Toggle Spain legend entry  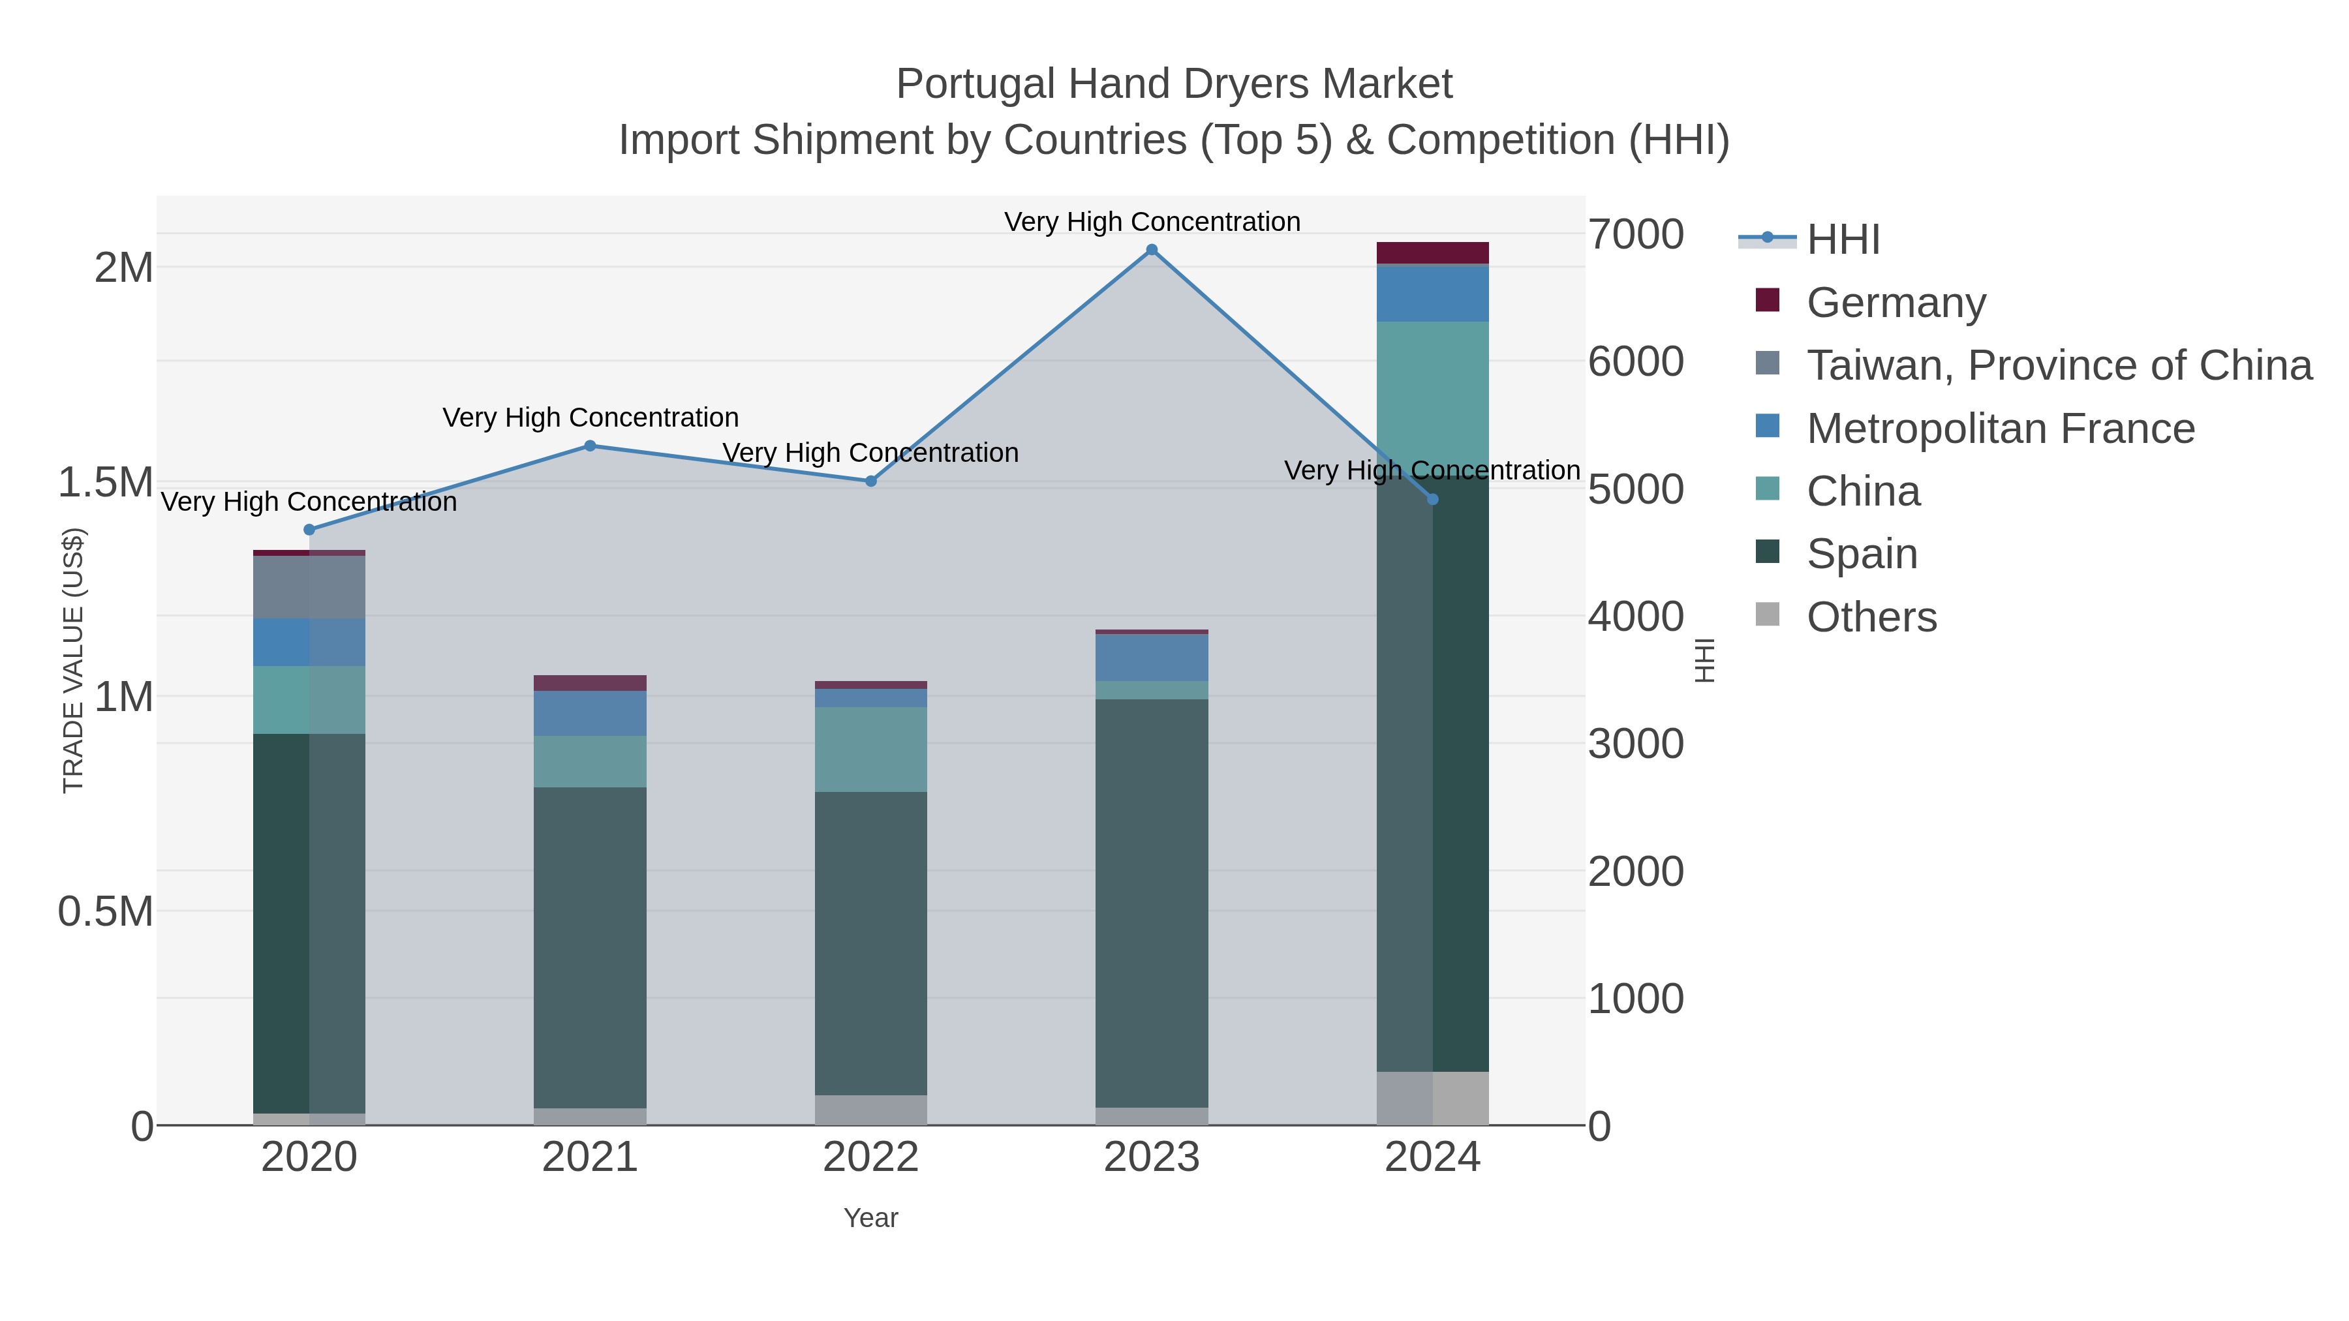coord(1837,553)
